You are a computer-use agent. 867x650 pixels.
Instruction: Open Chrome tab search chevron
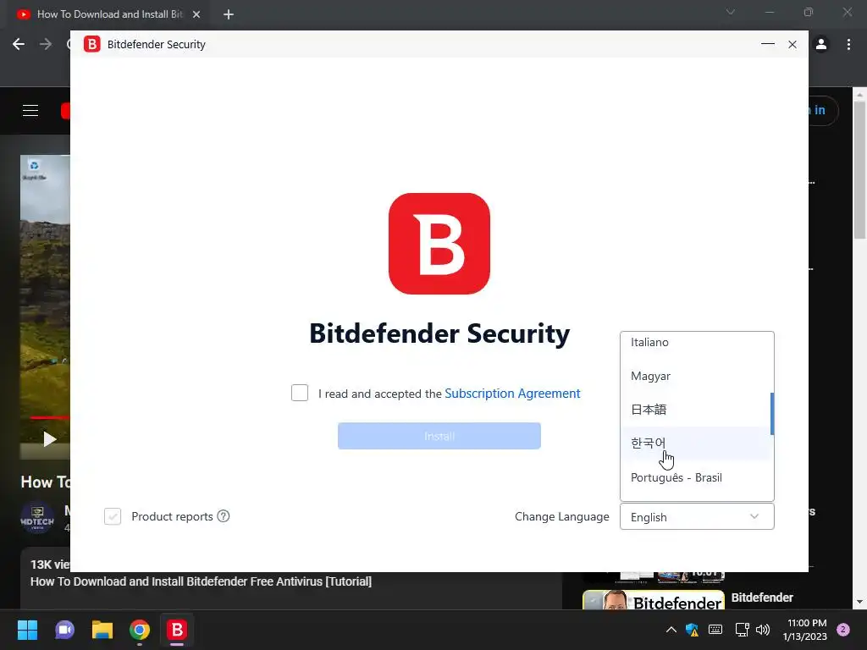[731, 12]
